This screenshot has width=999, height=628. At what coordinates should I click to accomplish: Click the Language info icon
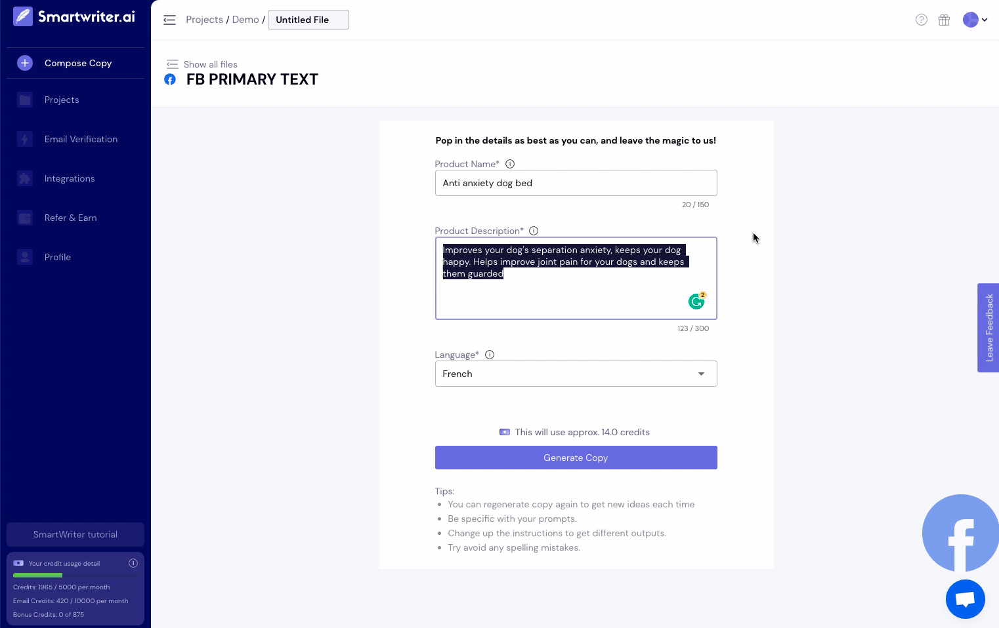pos(490,355)
